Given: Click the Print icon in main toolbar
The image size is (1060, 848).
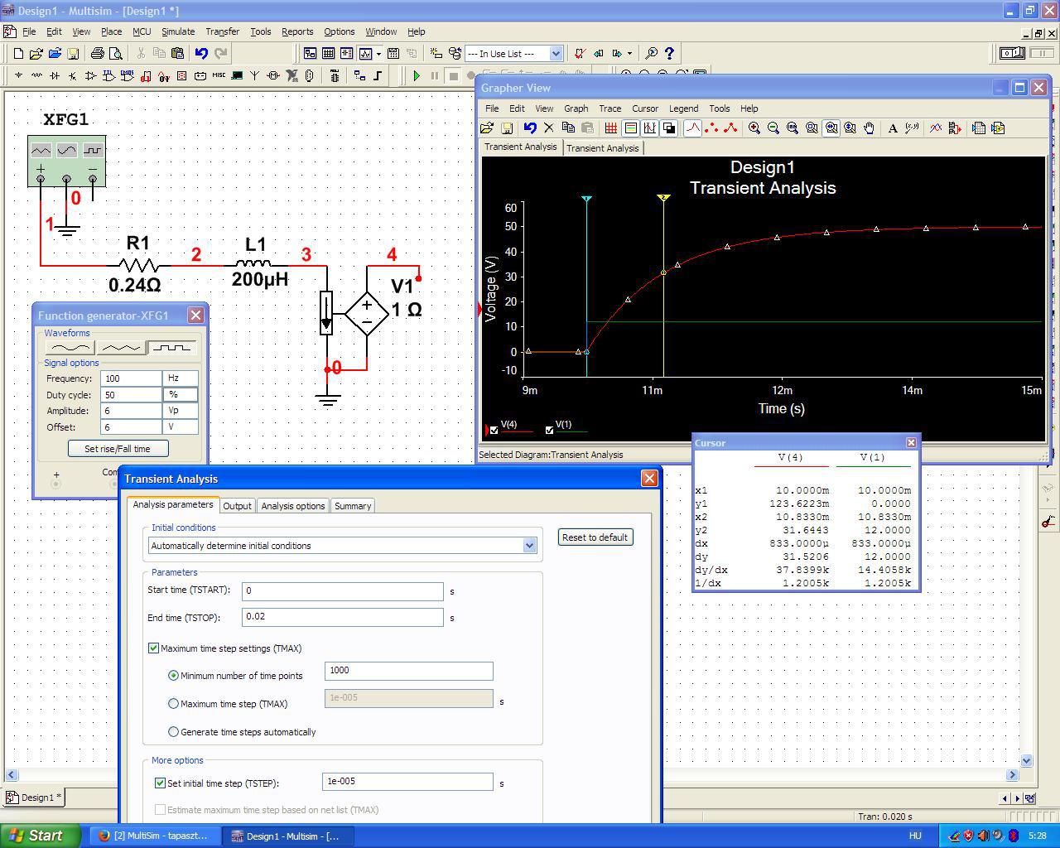Looking at the screenshot, I should pos(97,54).
